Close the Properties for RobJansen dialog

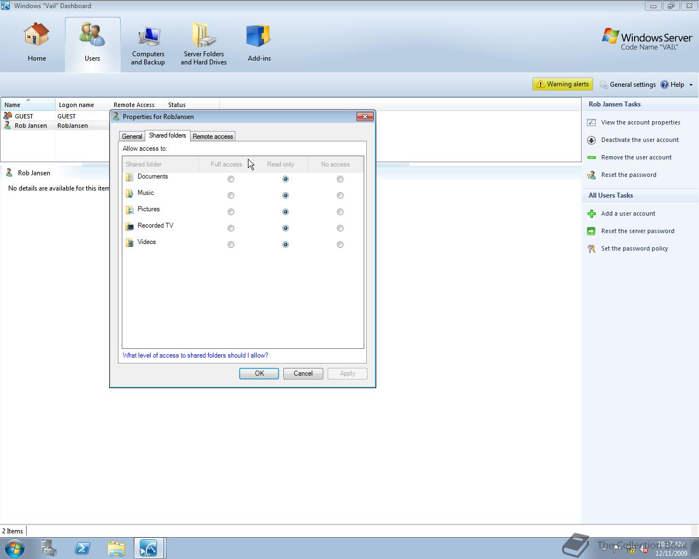tap(365, 116)
